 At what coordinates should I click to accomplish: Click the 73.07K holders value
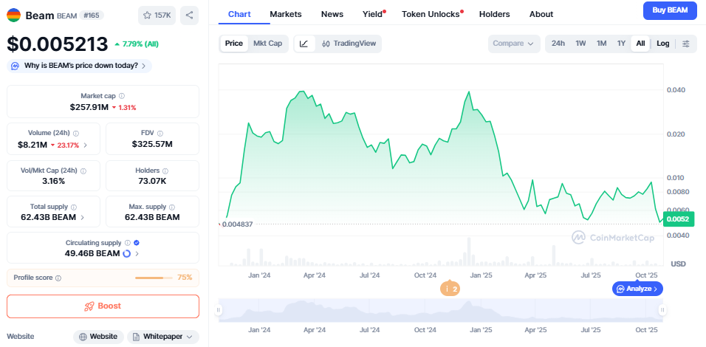click(x=151, y=182)
